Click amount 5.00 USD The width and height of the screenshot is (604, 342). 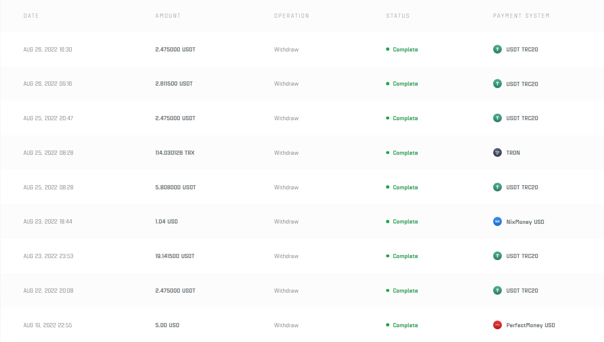167,325
